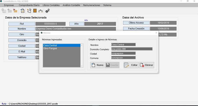
Task: Click the Nóminas dialog resize grip
Action: pos(158,72)
